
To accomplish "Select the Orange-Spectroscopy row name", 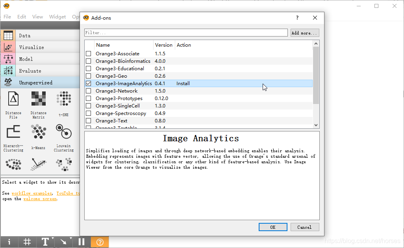I will point(121,113).
